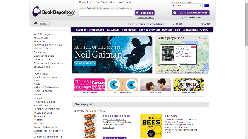The width and height of the screenshot is (248, 139).
Task: Select Home & Garden category
Action: click(43, 91)
